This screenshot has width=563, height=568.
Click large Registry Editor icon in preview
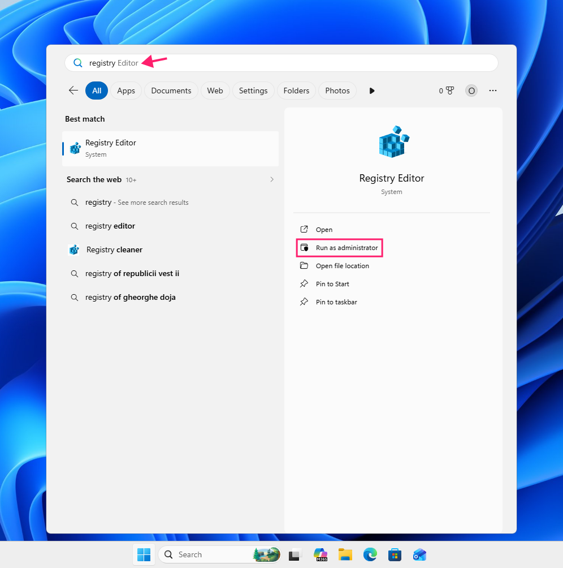(393, 141)
